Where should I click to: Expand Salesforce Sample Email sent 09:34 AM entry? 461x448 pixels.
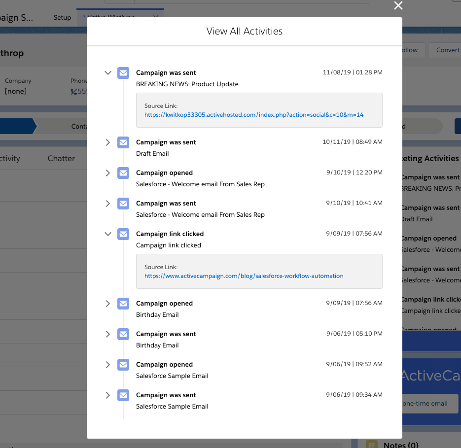coord(108,395)
